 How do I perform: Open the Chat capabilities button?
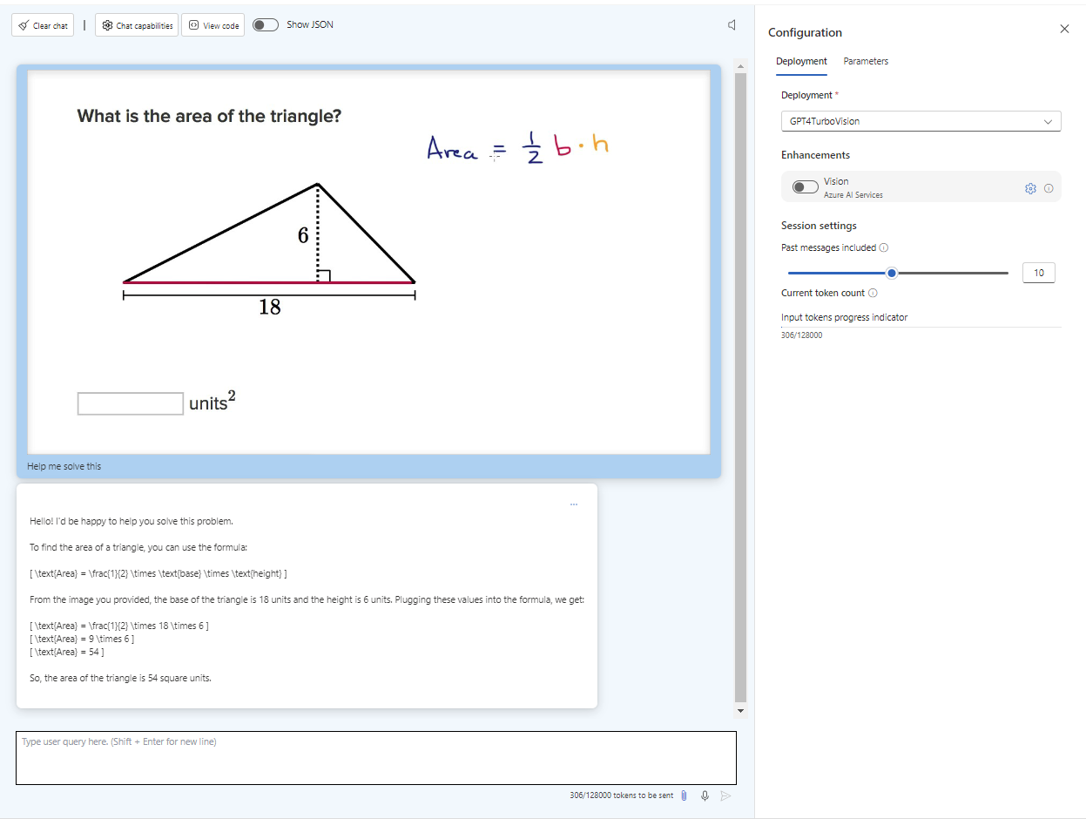pyautogui.click(x=137, y=25)
